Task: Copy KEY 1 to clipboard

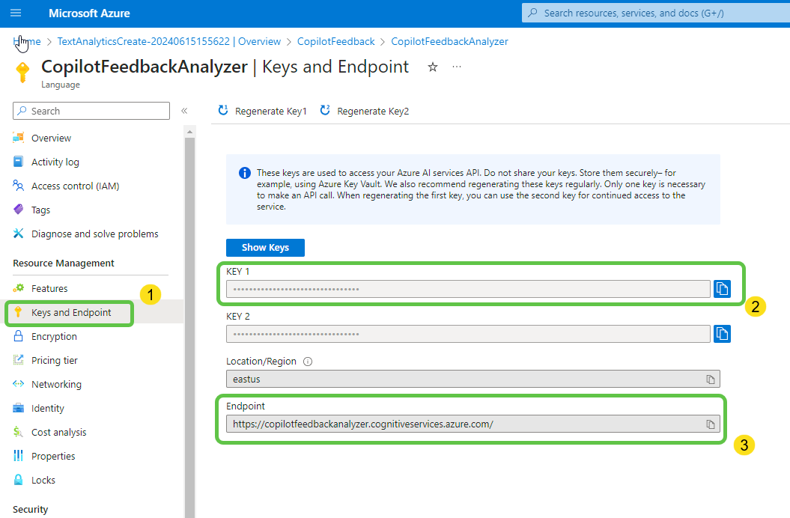Action: point(722,289)
